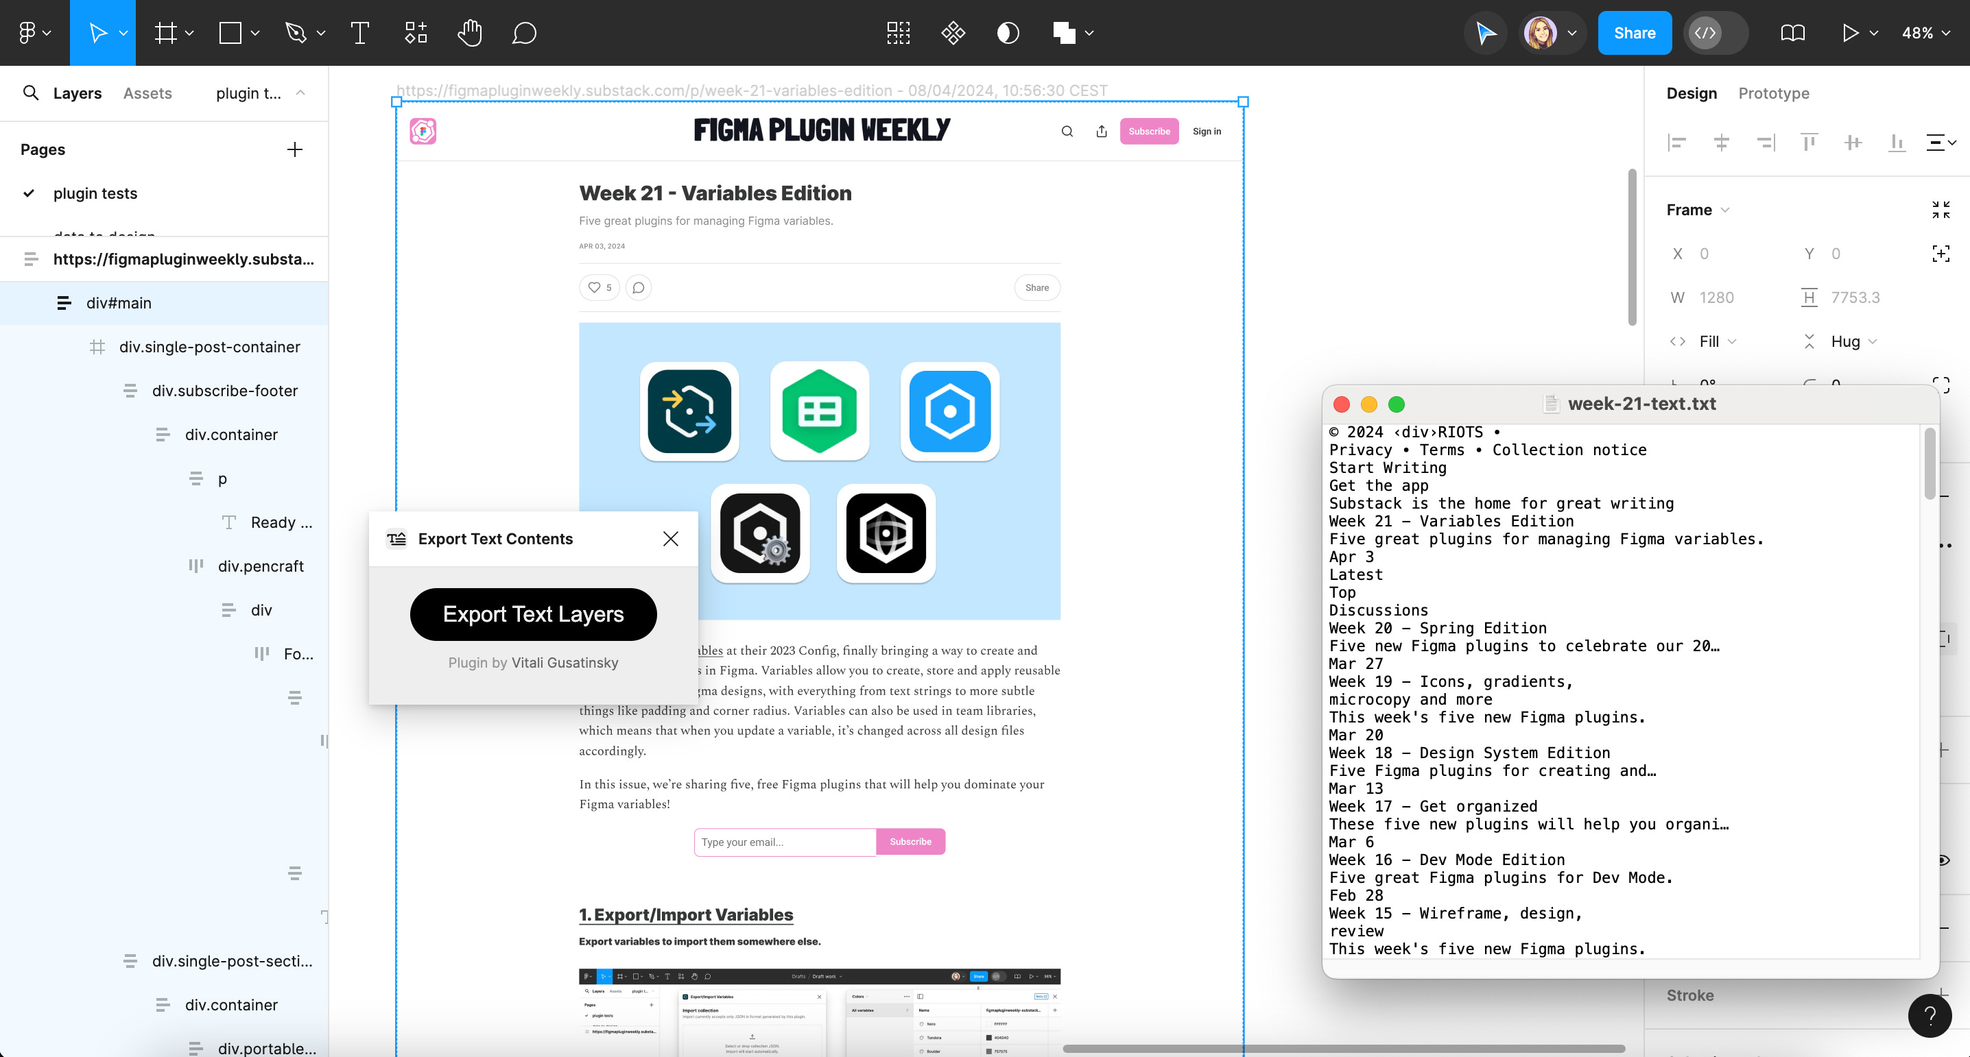Click the Create component icon
The image size is (1970, 1057).
(x=953, y=33)
